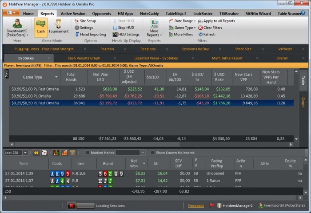Close the Stack Size report tab
Image resolution: width=311 pixels, height=213 pixels.
click(263, 49)
